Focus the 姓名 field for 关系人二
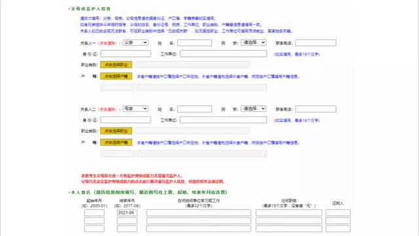419x236 pixels. (194, 109)
